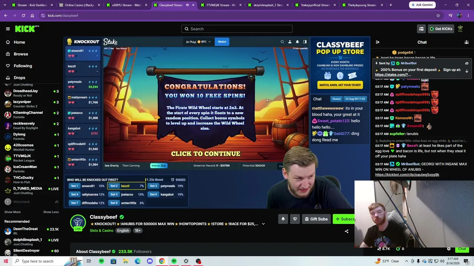
Task: Click the Stake notifications bell in the stream
Action: (297, 42)
